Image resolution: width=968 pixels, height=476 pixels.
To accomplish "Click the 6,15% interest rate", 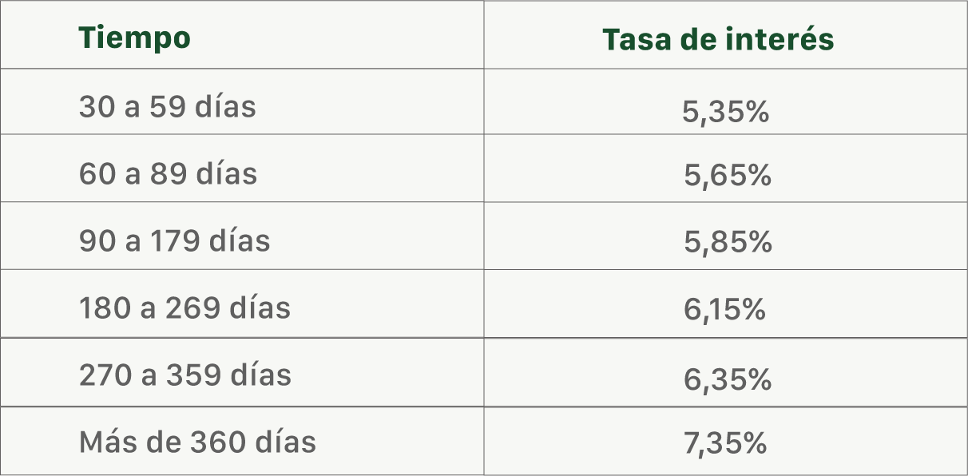I will tap(724, 309).
